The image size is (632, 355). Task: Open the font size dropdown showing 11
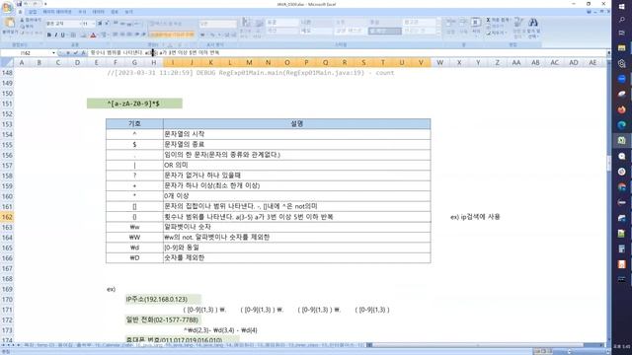(88, 24)
